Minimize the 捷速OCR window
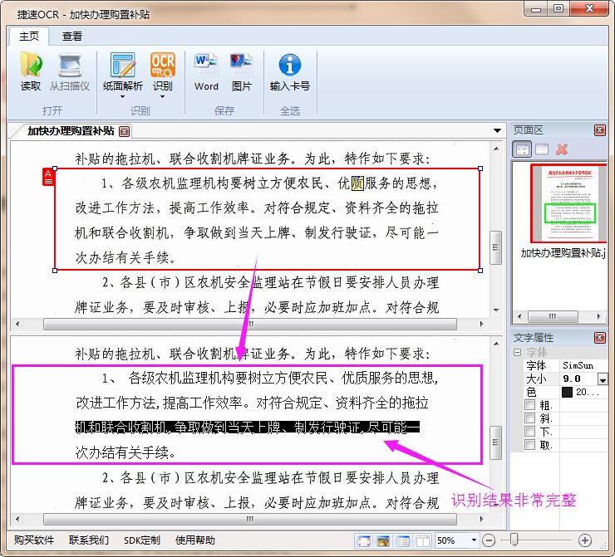Screen dimensions: 615x557 [x=536, y=9]
